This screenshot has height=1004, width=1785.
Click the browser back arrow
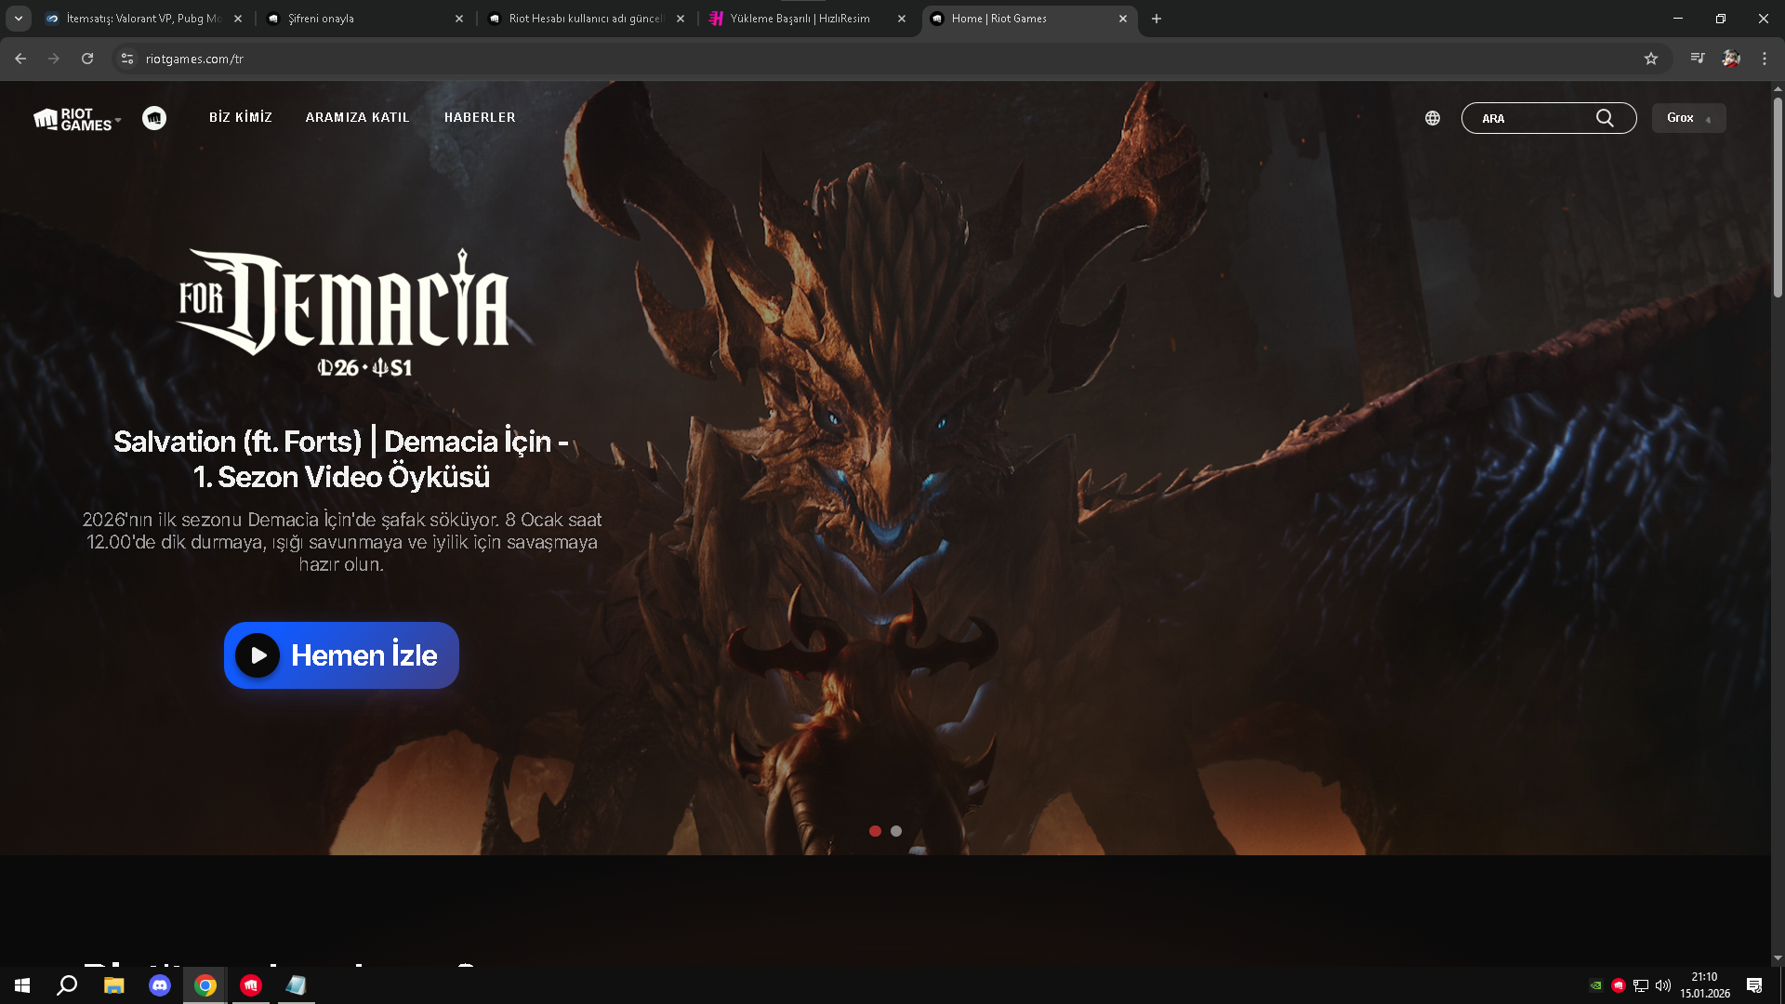coord(20,59)
